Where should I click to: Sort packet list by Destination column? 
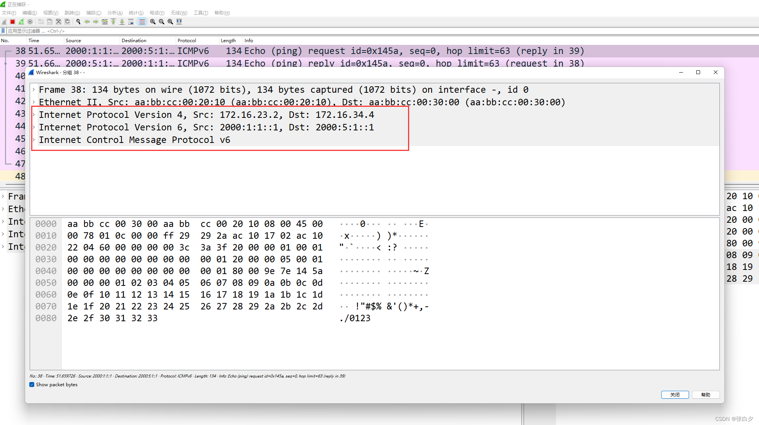tap(148, 40)
